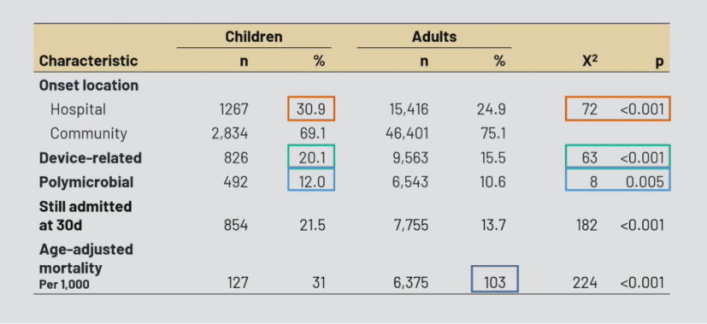Click the Polymicrobial row label
707x324 pixels.
86,181
